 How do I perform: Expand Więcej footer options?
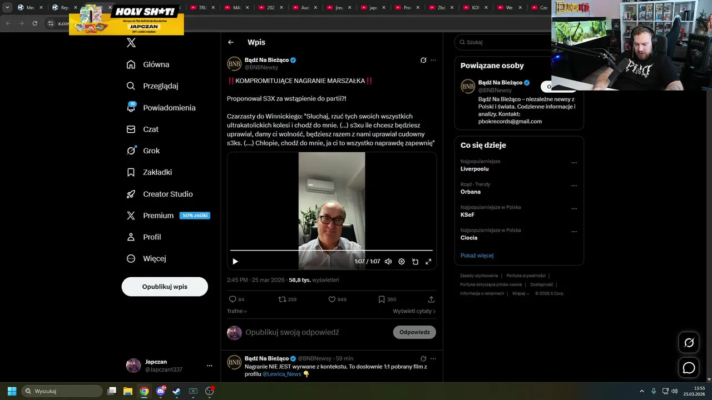(x=521, y=293)
